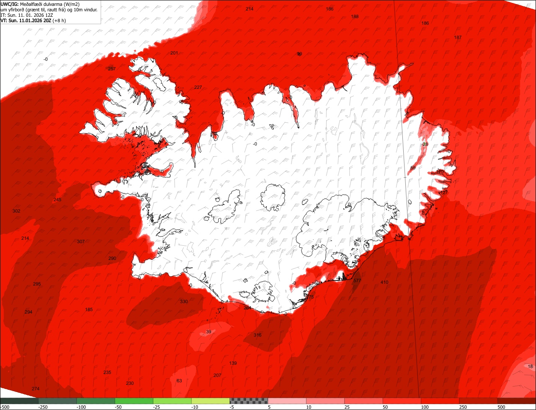Click the legend swatch between -500 and -250
536x410 pixels.
[x=19, y=401]
